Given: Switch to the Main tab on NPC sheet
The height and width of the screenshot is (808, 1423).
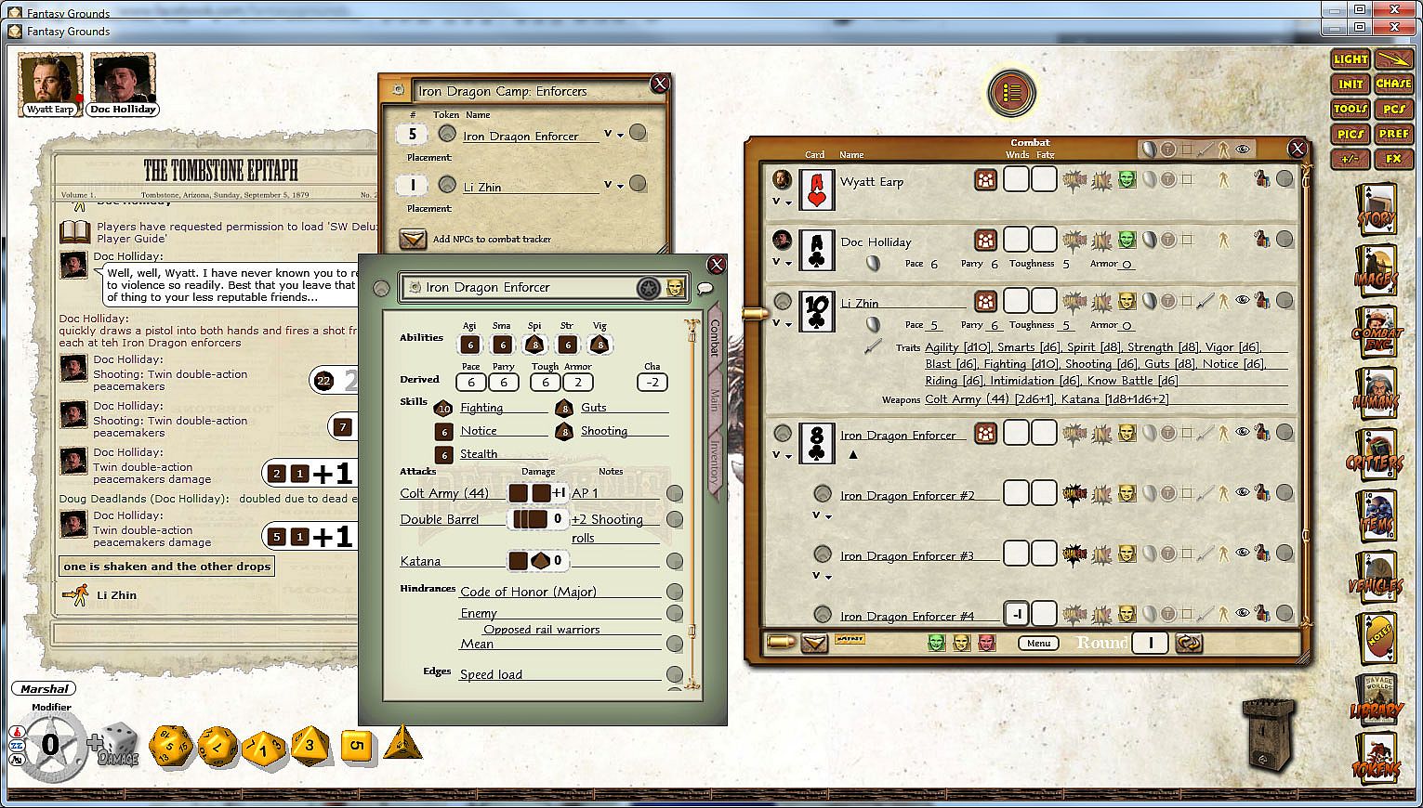Looking at the screenshot, I should 714,399.
